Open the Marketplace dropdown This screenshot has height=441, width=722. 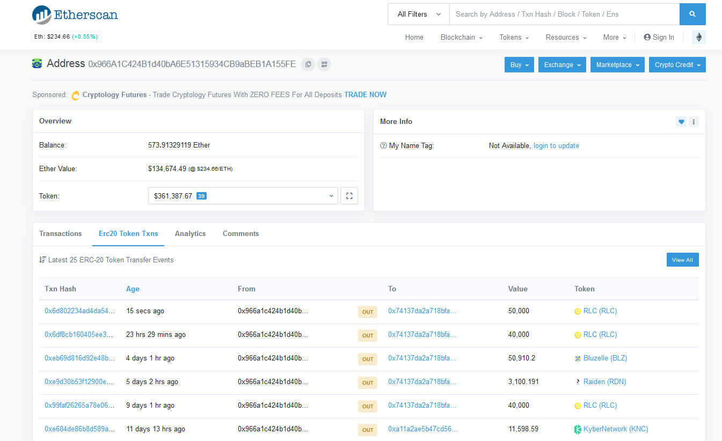[617, 64]
